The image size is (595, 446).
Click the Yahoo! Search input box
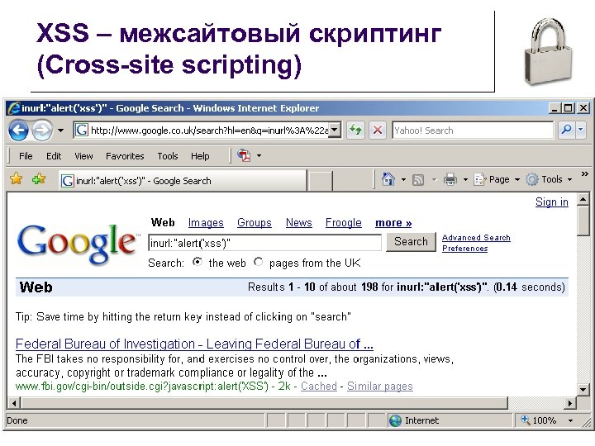(x=473, y=130)
